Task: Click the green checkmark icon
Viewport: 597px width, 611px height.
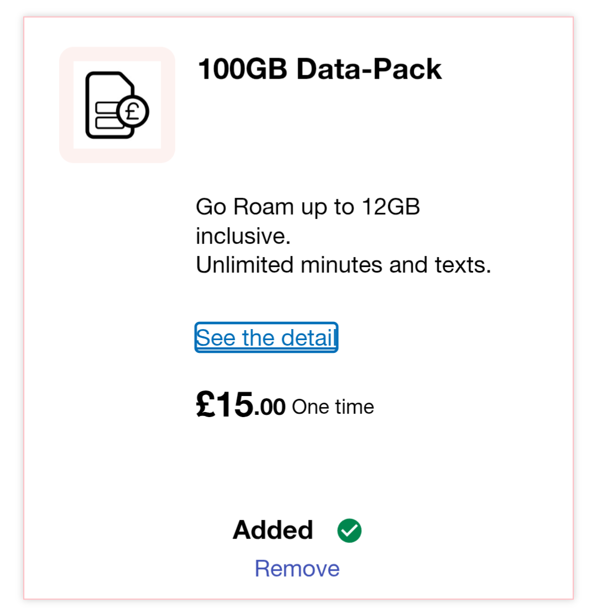Action: (x=349, y=530)
